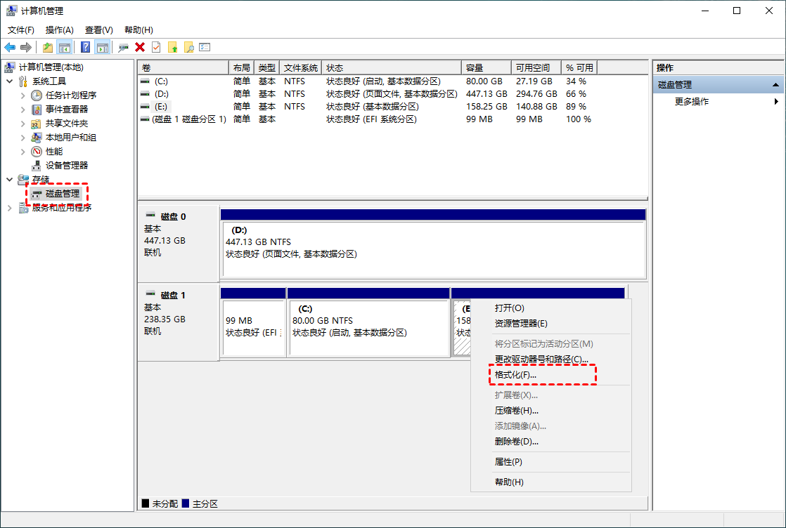Click the System Tools (系统工具) icon
The image size is (786, 528).
24,81
